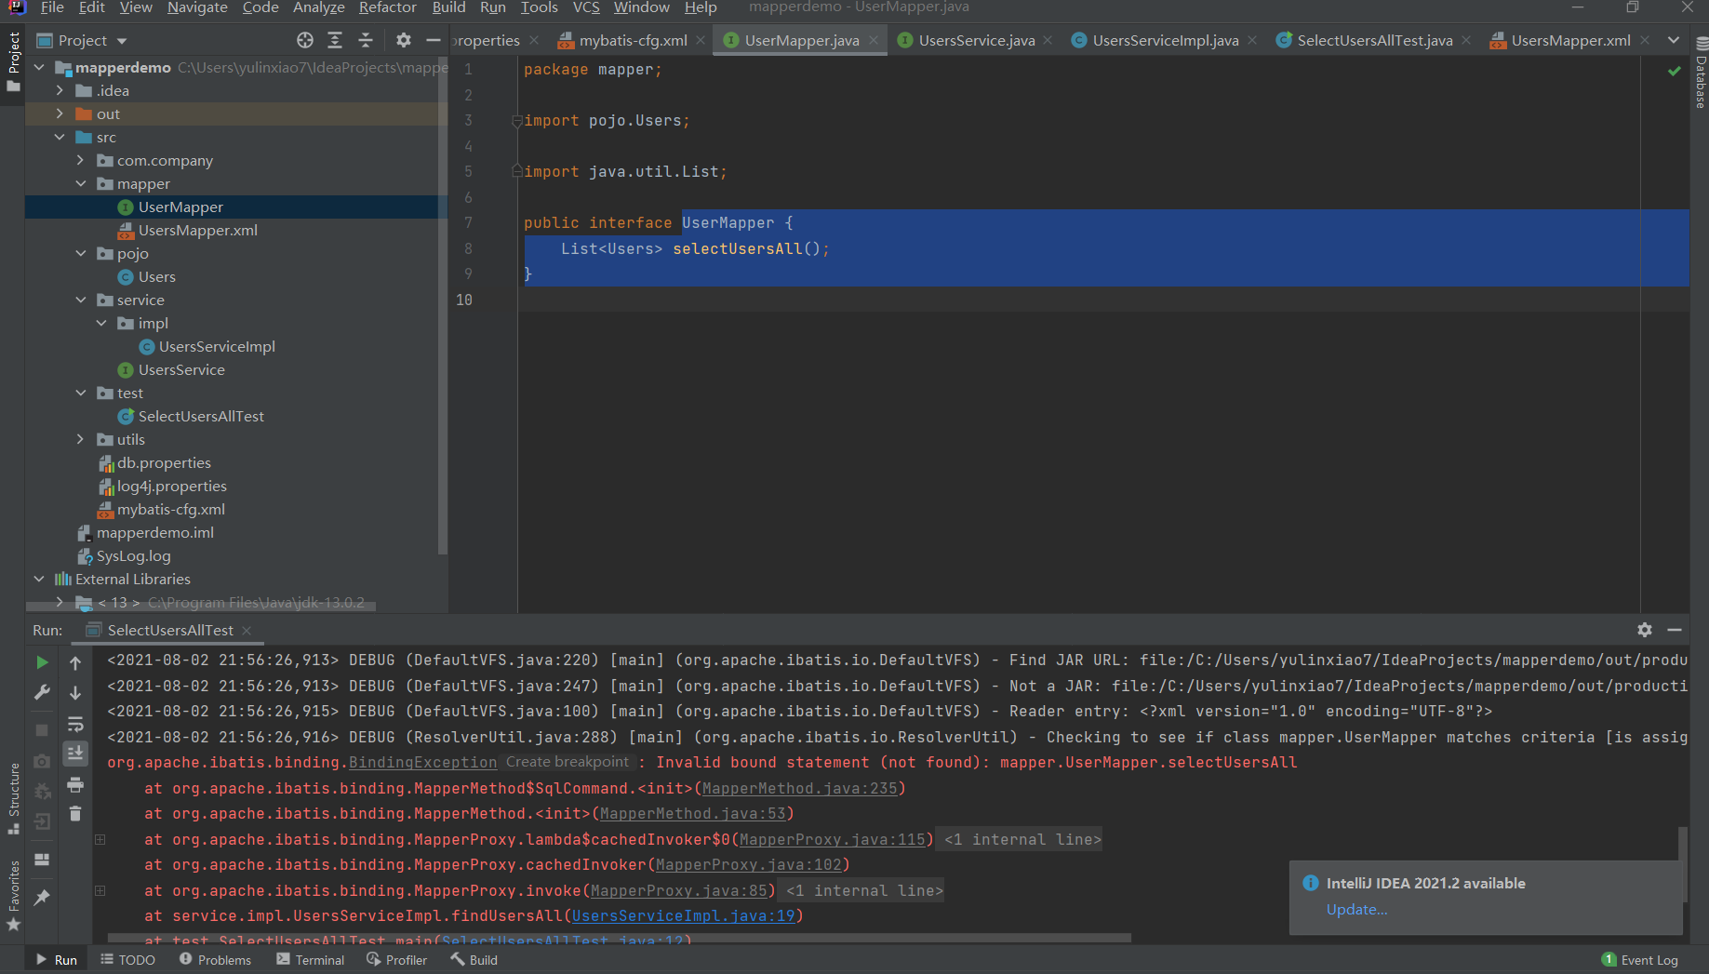
Task: Toggle the Project tool window stripe button
Action: 13,62
